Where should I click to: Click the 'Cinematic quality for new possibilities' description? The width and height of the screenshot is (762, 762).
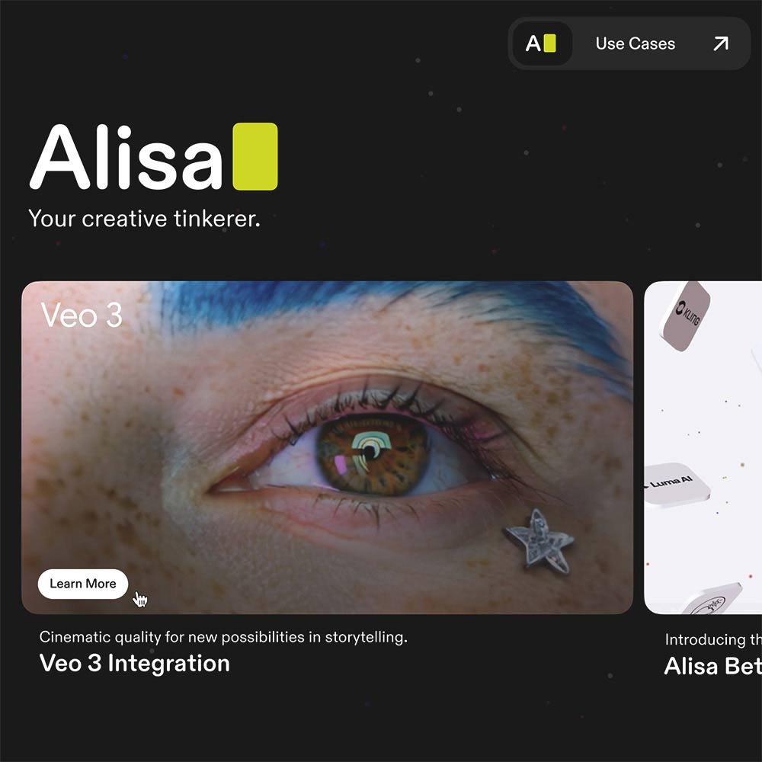point(223,636)
